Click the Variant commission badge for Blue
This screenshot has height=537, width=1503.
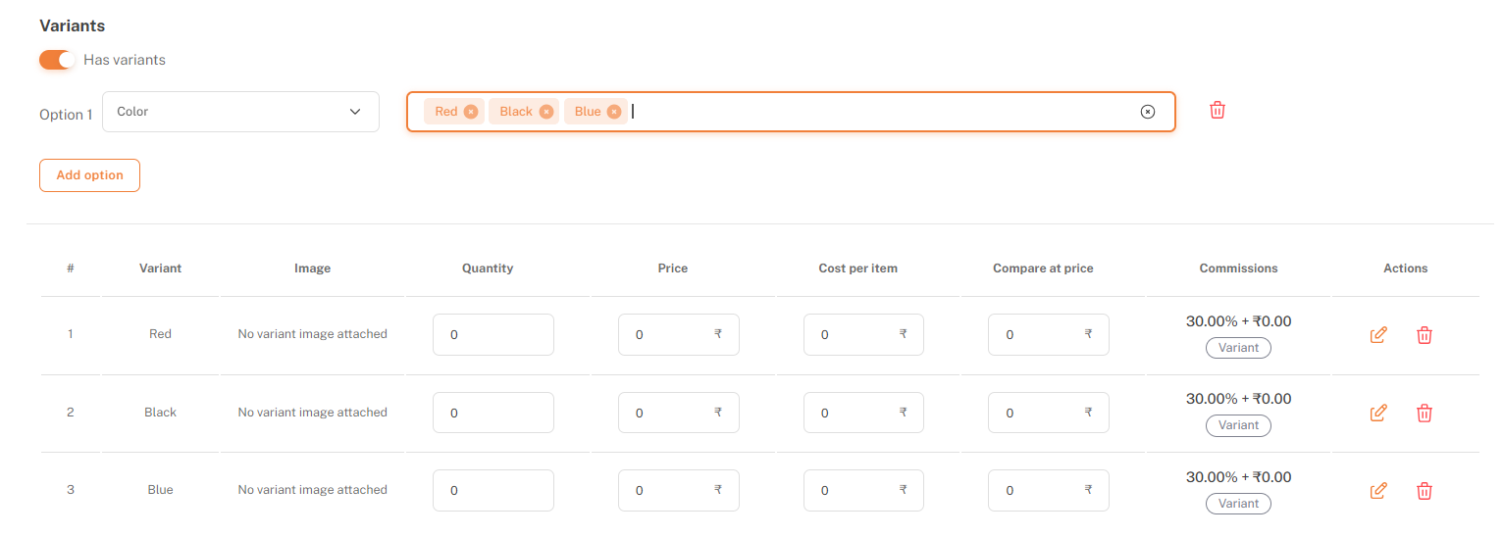coord(1238,503)
